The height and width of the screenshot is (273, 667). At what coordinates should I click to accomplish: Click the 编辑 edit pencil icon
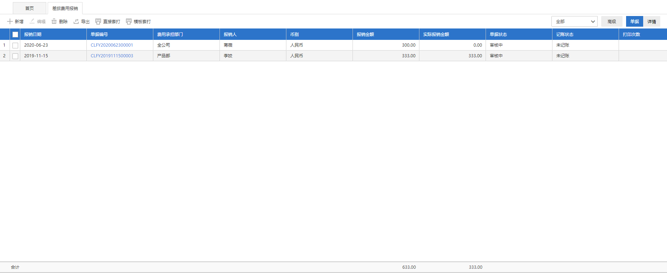32,21
